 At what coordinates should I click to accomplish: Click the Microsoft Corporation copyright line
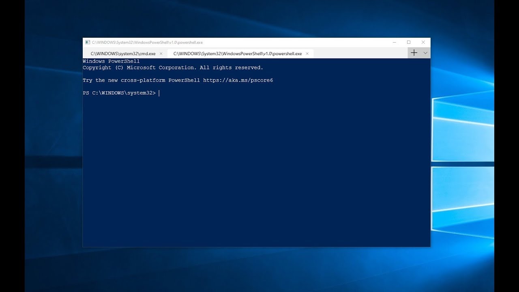[x=173, y=68]
